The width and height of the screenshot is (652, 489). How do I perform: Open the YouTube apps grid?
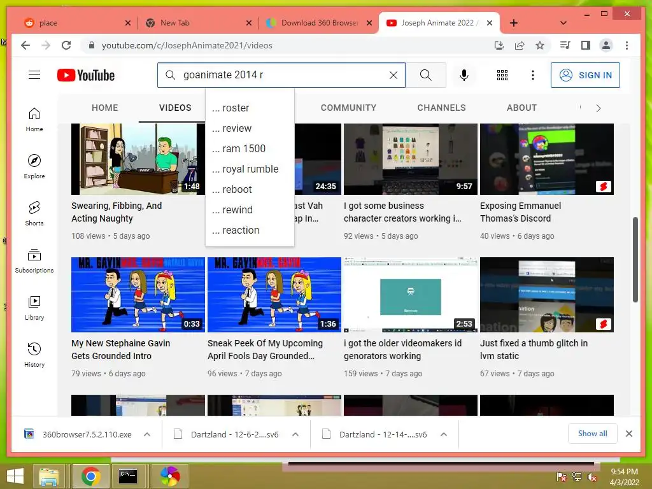click(x=502, y=75)
